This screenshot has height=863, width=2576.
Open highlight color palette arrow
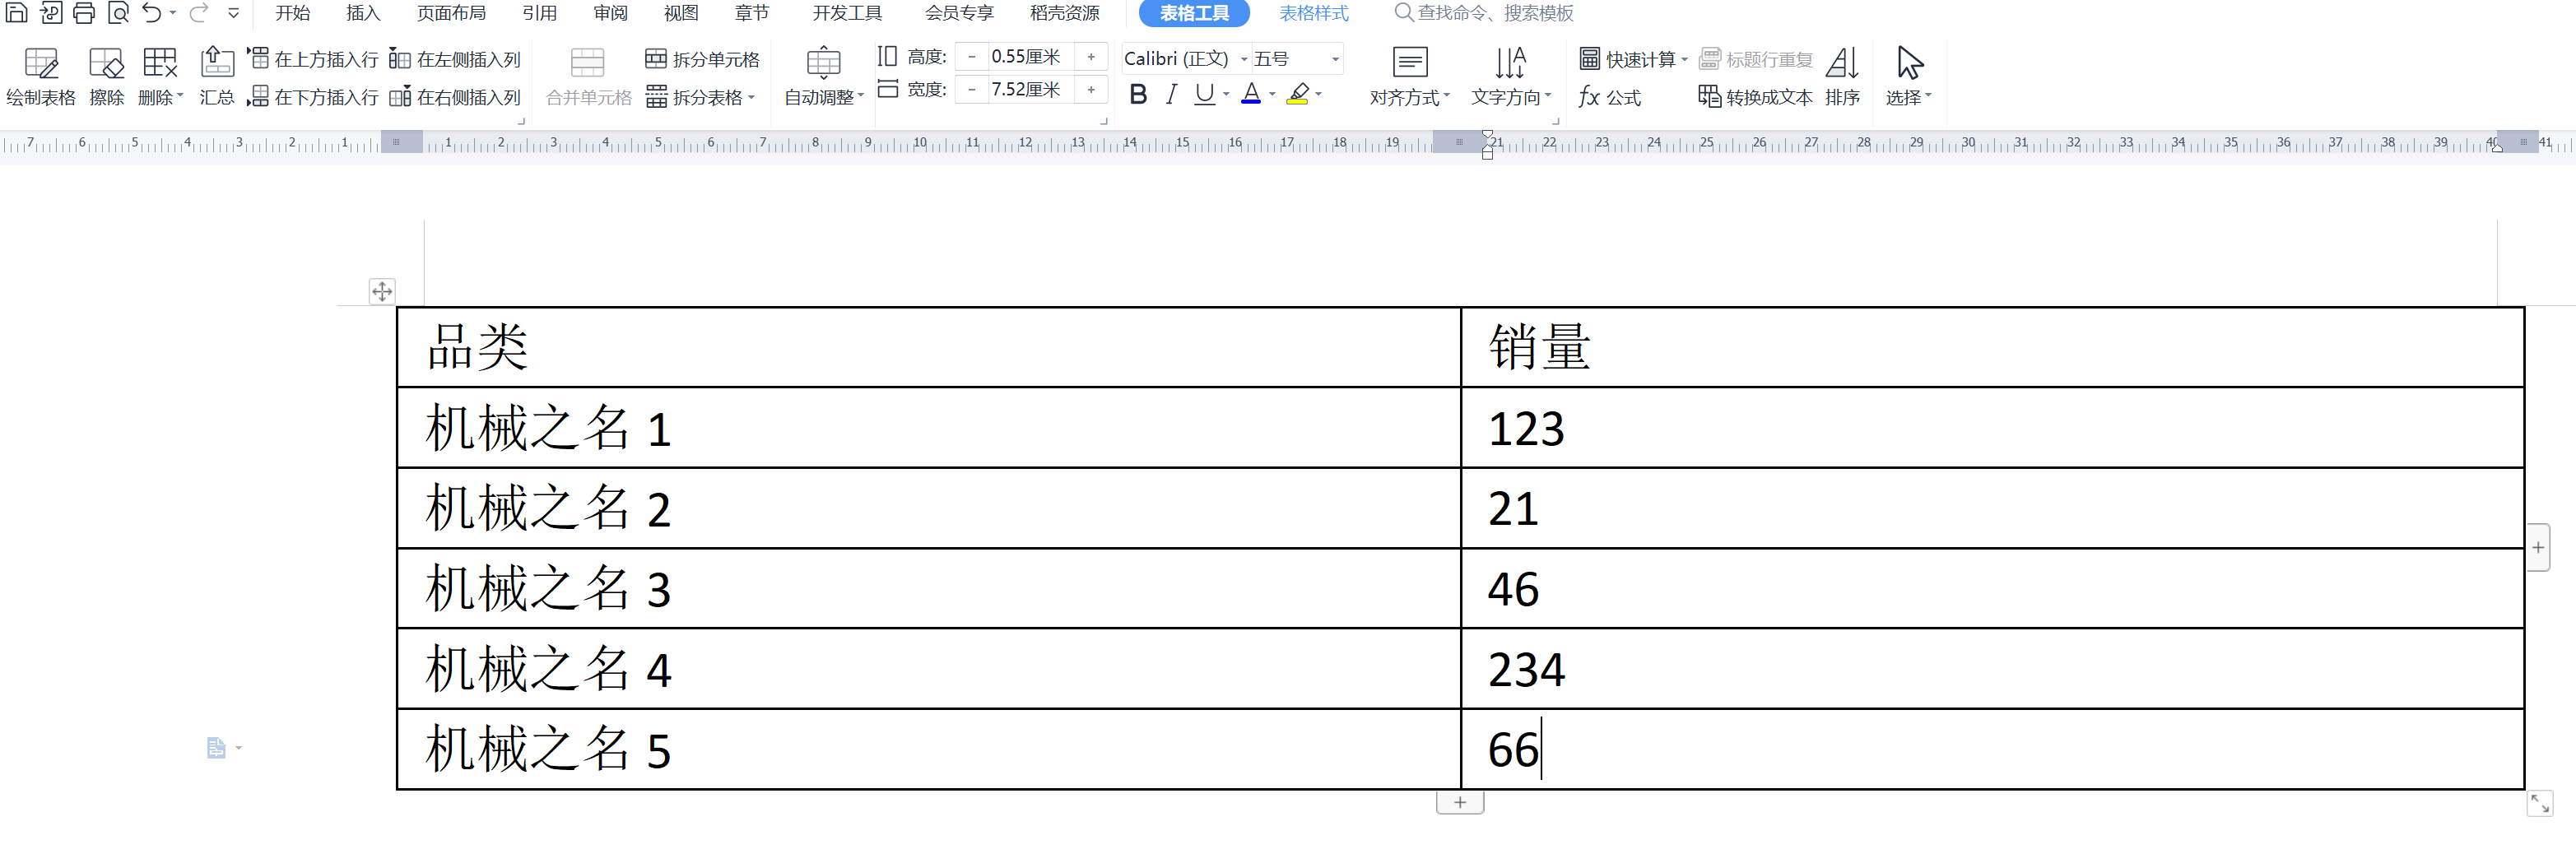click(1319, 95)
